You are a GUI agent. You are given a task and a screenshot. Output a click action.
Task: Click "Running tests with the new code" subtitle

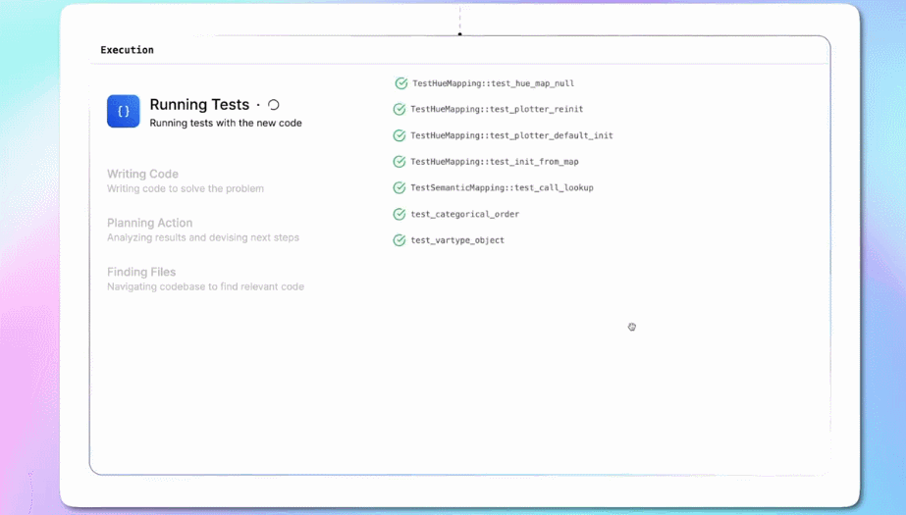[x=226, y=124]
